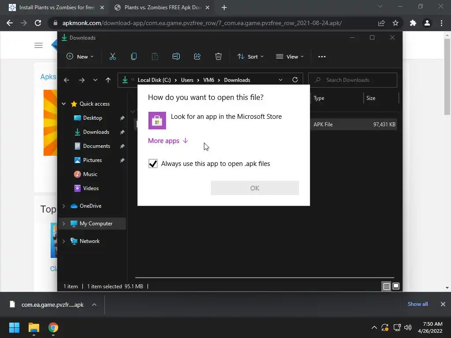
Task: Click the Share icon in Explorer toolbar
Action: click(197, 57)
